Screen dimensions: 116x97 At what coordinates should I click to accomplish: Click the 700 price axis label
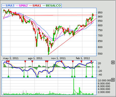click(x=100, y=35)
